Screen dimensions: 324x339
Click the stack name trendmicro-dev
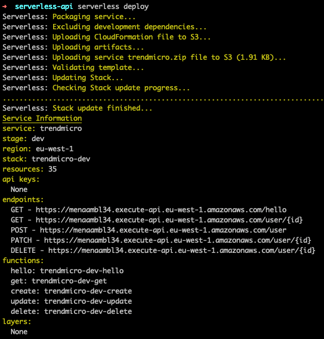point(61,159)
